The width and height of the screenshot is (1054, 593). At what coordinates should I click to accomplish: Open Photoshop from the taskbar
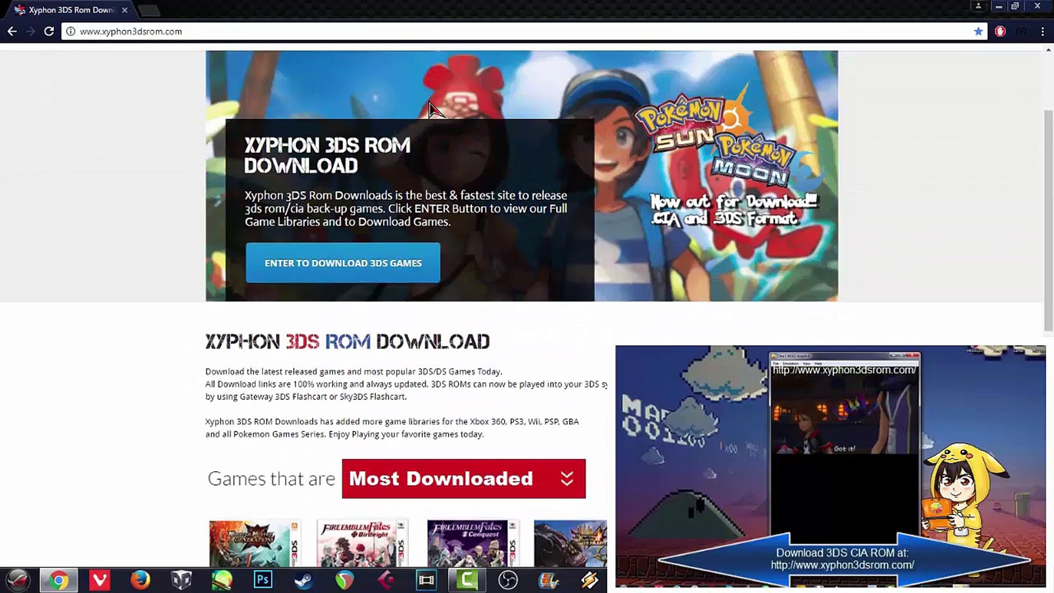coord(263,580)
